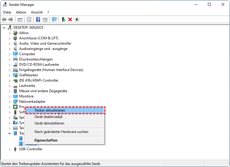
Task: Click the back arrow in the toolbar
Action: pyautogui.click(x=4, y=19)
